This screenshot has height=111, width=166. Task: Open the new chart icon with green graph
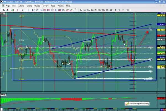(x=12, y=10)
